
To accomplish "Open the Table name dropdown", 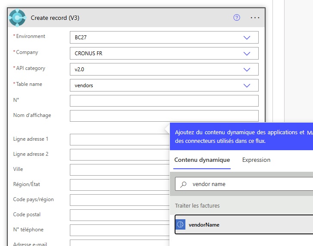I will 247,85.
